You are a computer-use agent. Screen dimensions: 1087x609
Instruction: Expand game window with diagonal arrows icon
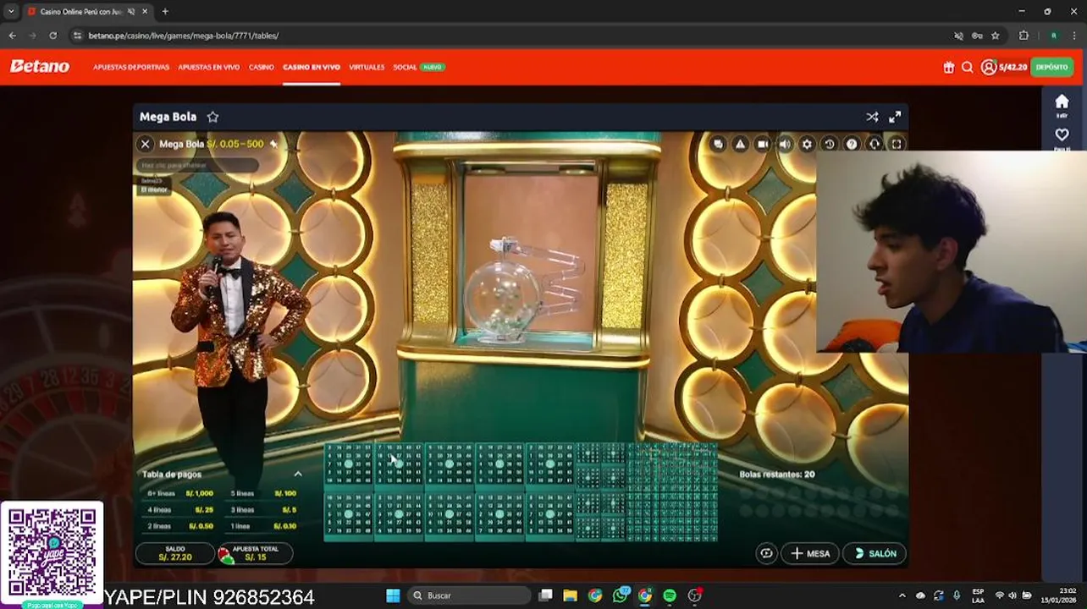click(895, 117)
